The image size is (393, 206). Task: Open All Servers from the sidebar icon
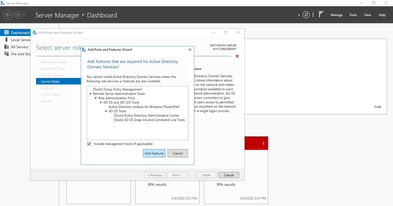6,47
